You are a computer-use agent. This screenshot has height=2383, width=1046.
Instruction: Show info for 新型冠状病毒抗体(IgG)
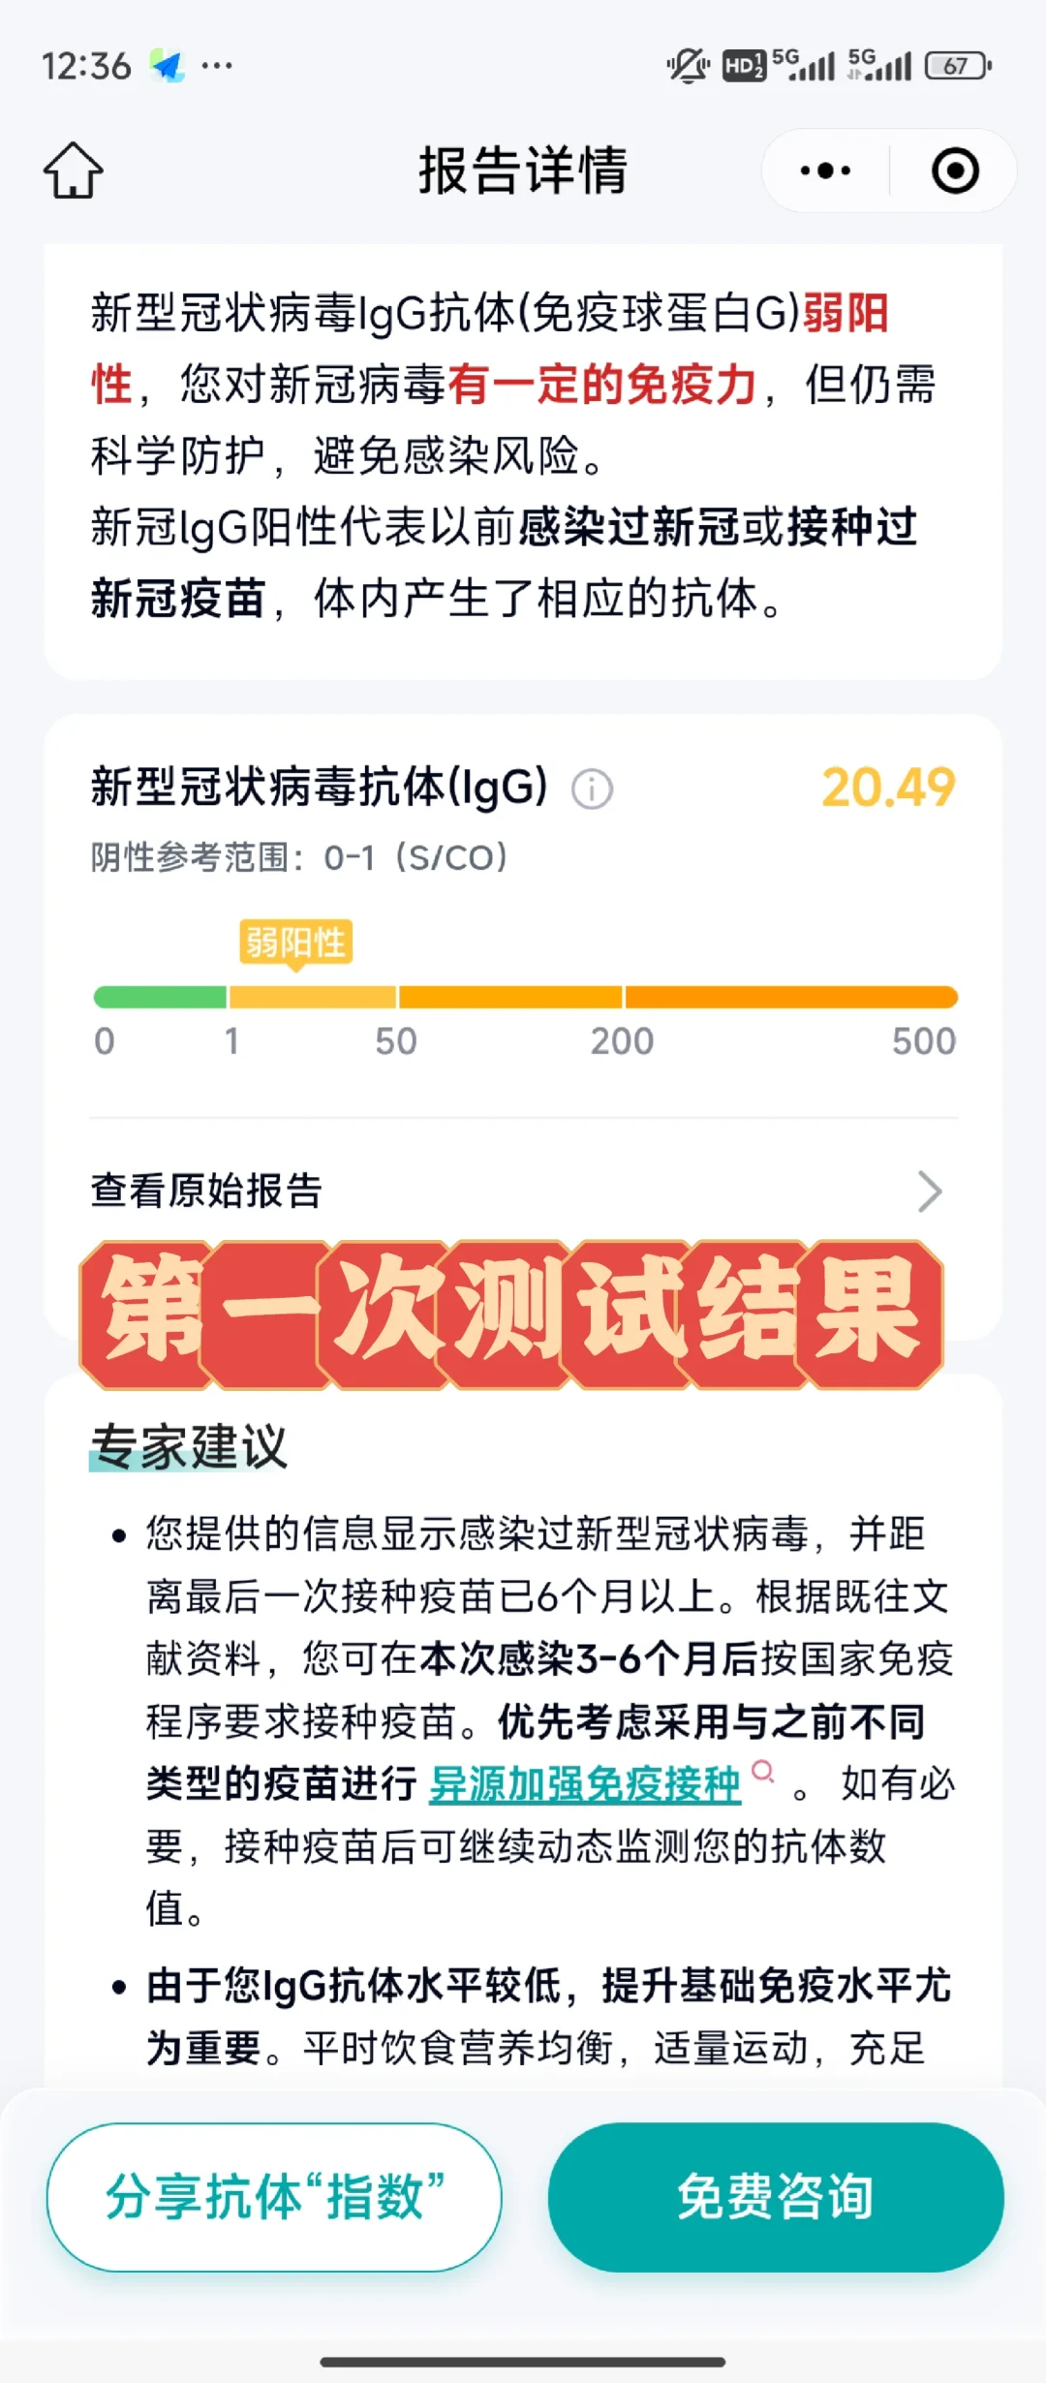592,789
